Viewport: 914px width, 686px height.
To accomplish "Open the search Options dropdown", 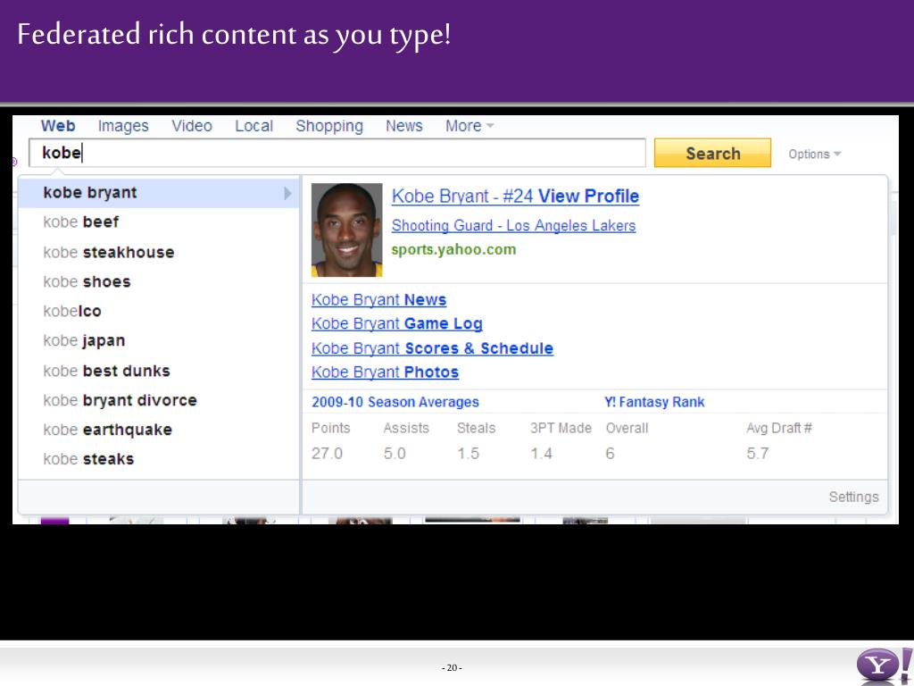I will point(814,154).
